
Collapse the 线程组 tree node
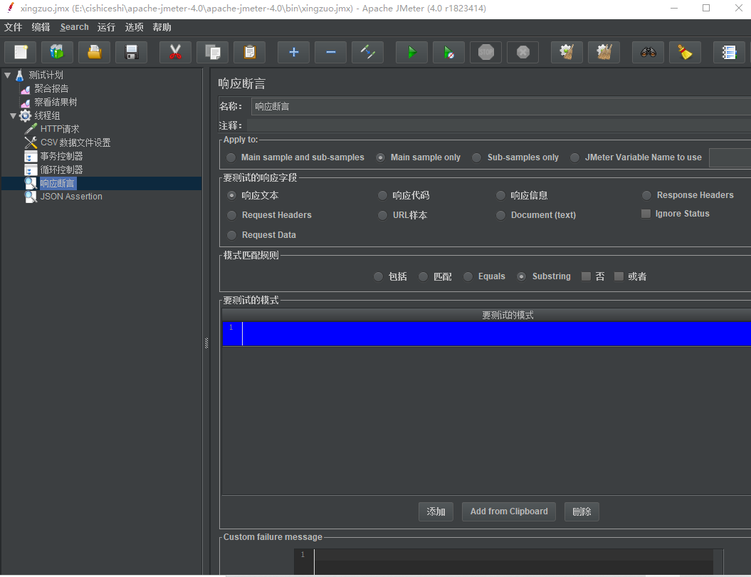[x=14, y=115]
